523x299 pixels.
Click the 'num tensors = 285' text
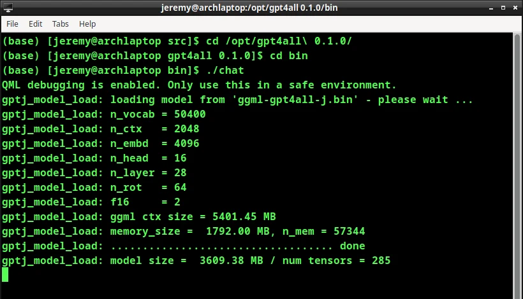coord(337,261)
